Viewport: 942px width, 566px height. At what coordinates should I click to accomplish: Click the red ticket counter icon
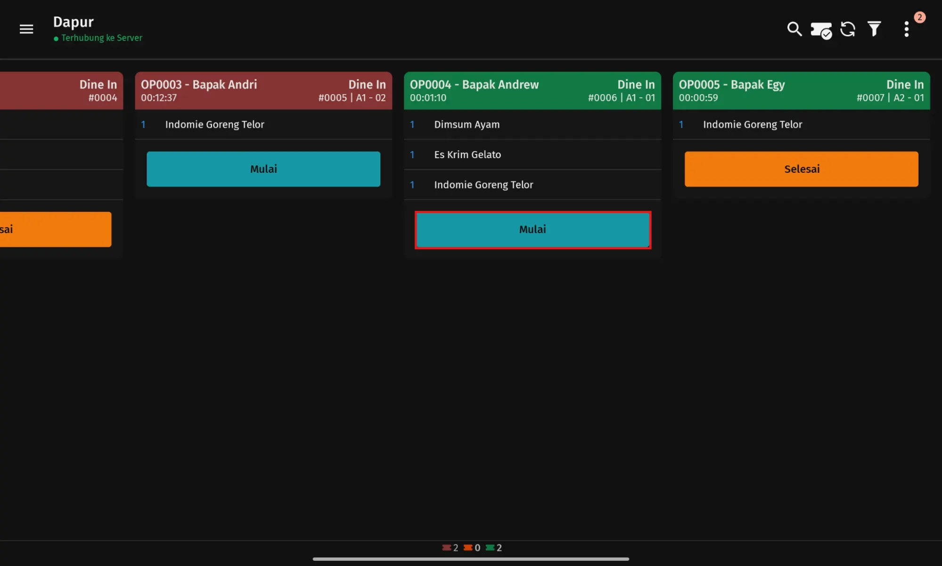tap(446, 548)
